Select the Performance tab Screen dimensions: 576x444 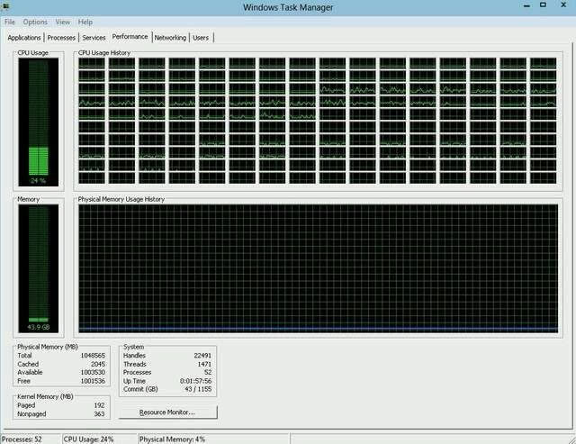130,36
